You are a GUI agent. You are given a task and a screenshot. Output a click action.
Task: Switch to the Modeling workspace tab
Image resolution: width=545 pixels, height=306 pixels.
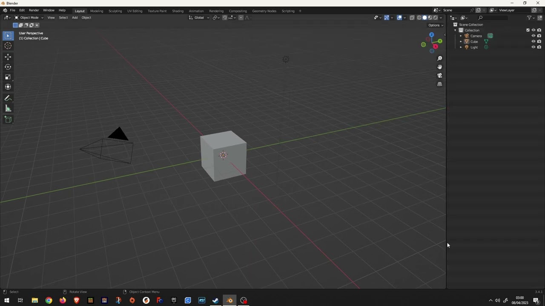[97, 11]
